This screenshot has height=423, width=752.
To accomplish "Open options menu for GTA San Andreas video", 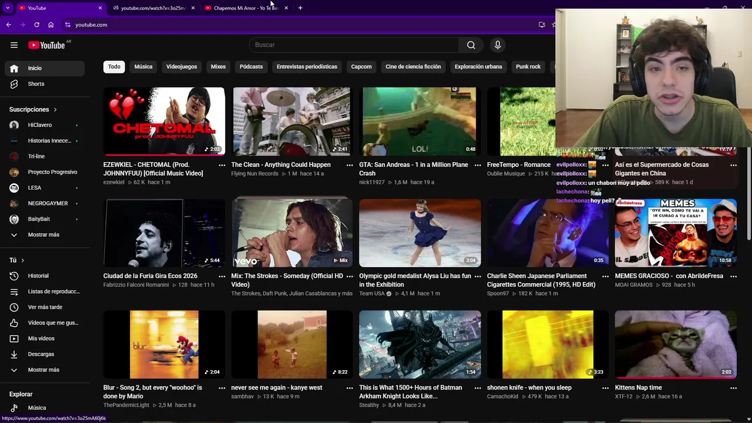I will pyautogui.click(x=478, y=166).
